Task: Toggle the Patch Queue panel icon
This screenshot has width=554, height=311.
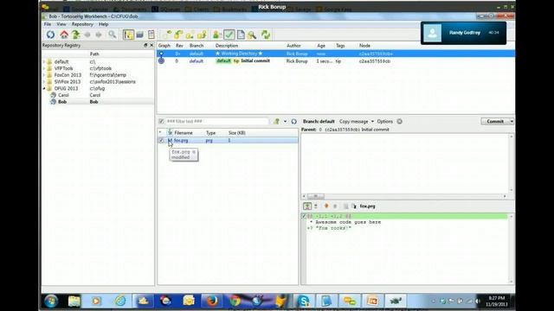Action: click(x=140, y=35)
